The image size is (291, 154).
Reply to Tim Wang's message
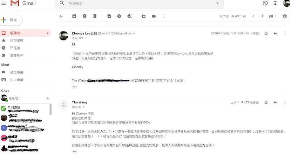[276, 102]
